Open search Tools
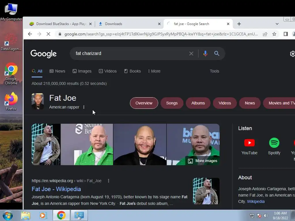The image size is (295, 221). (214, 71)
